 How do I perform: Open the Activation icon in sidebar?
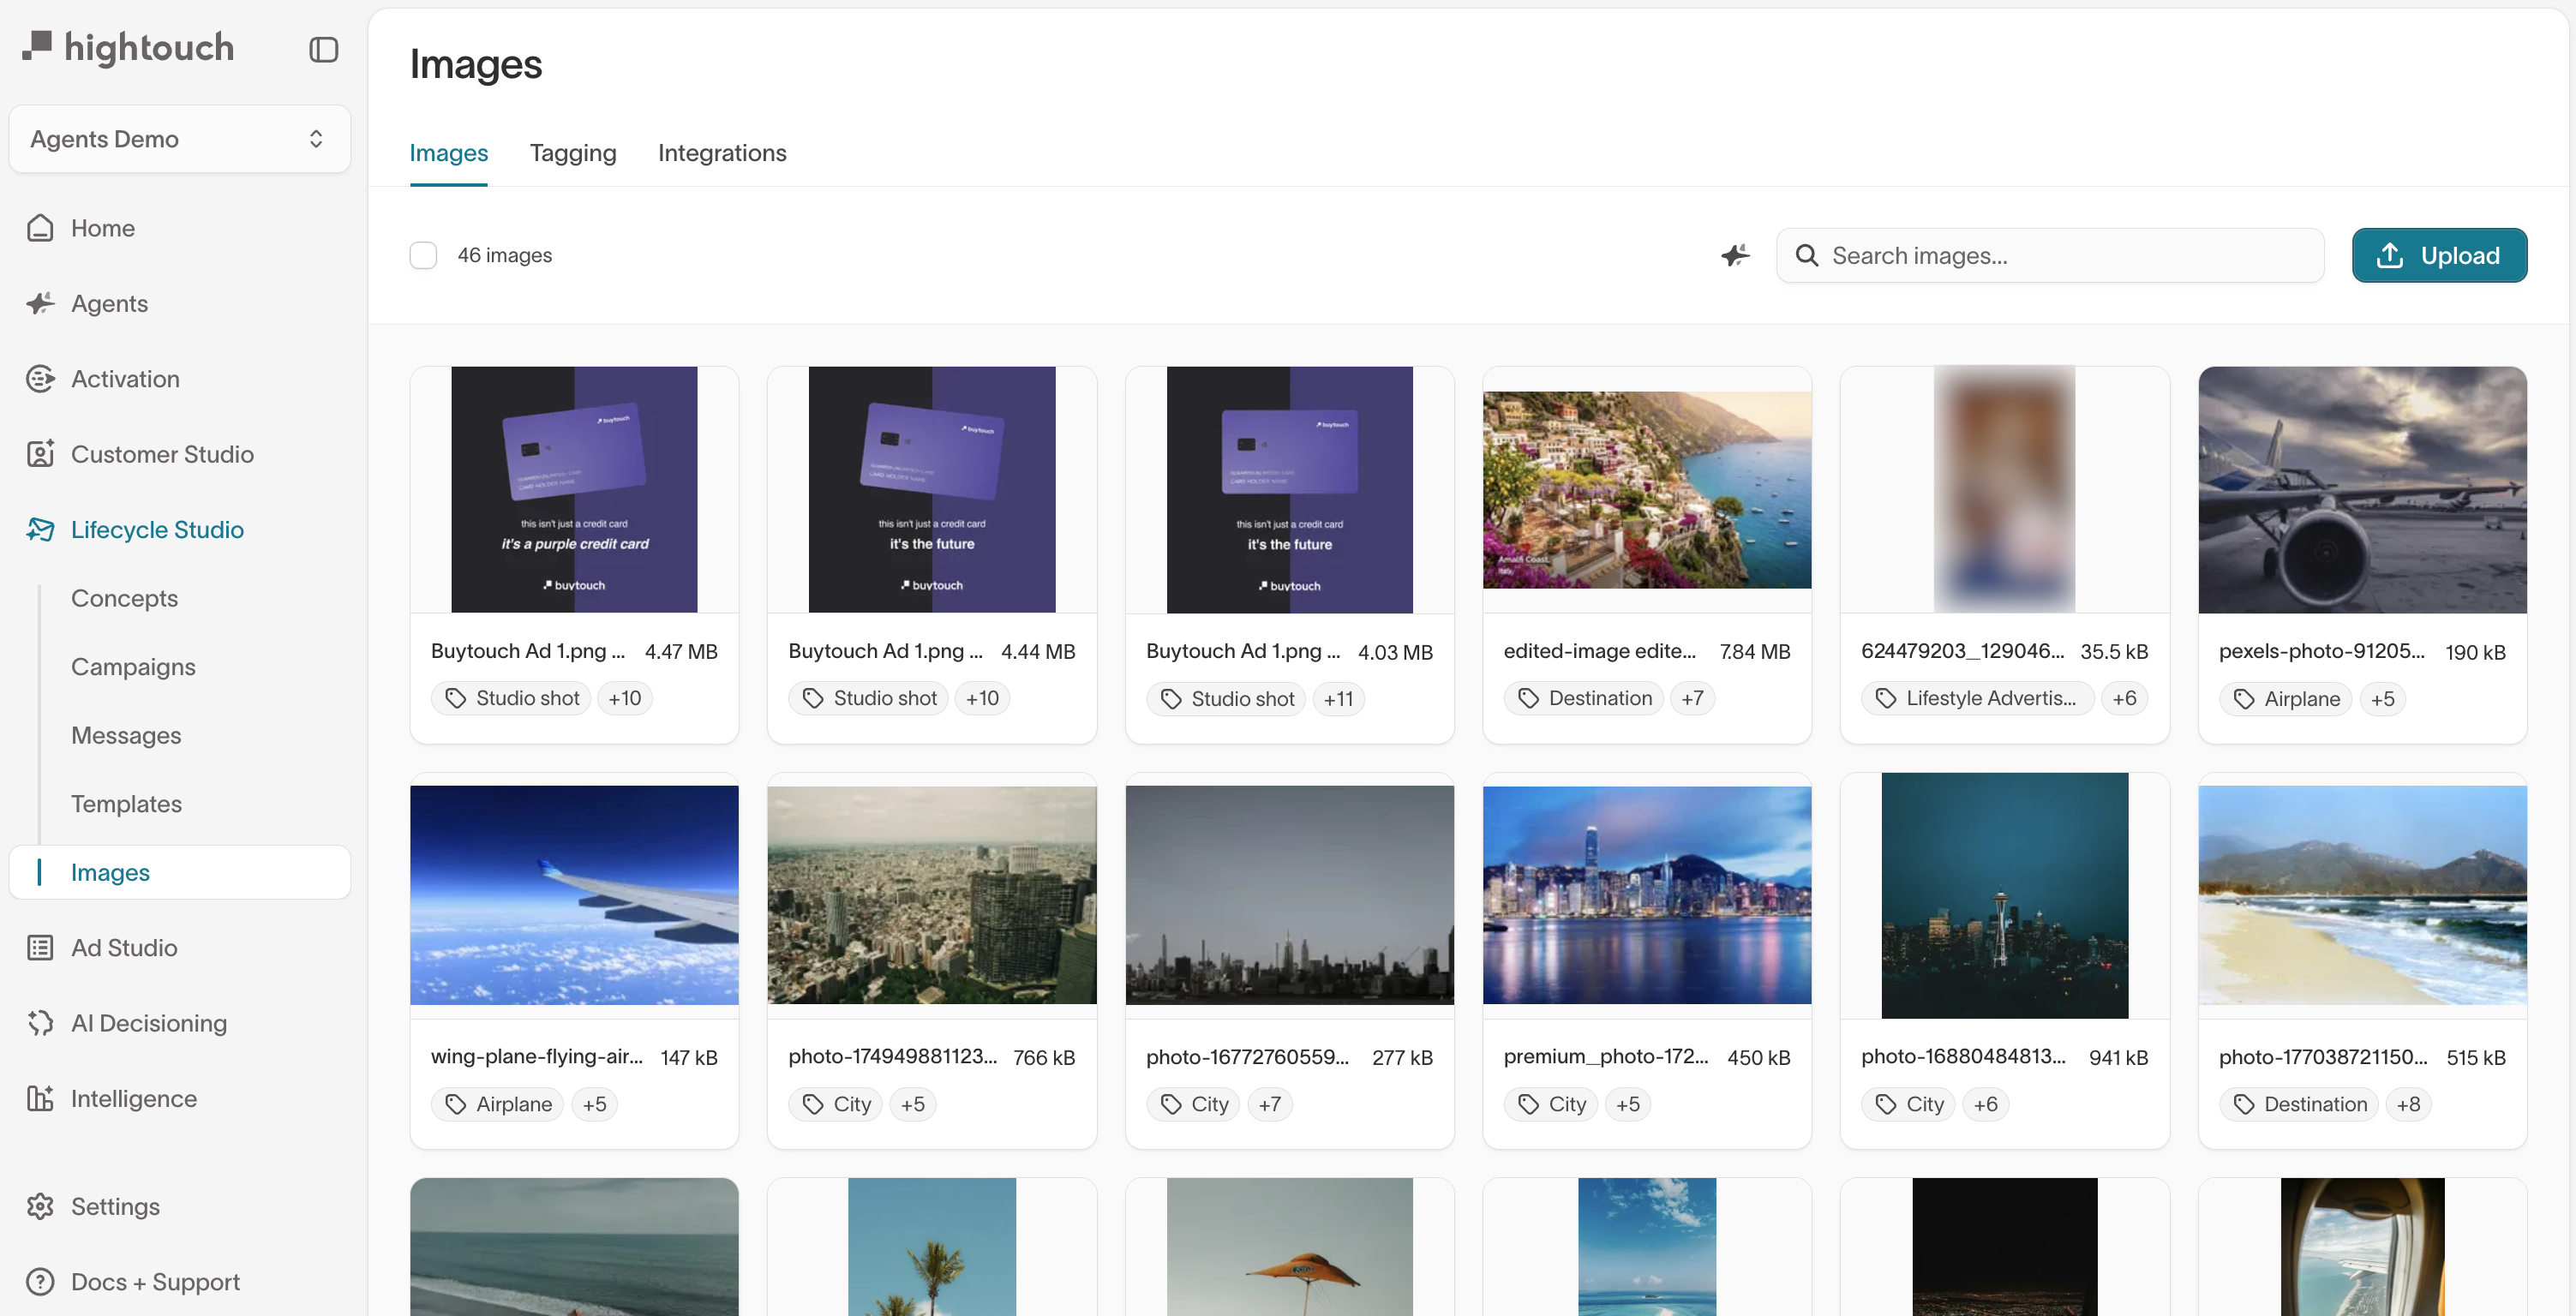point(40,379)
